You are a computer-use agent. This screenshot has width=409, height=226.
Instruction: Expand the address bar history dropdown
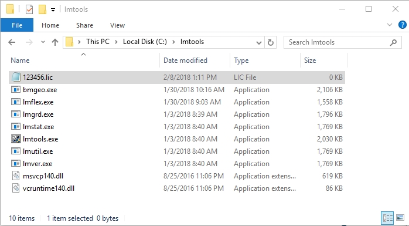(x=259, y=43)
